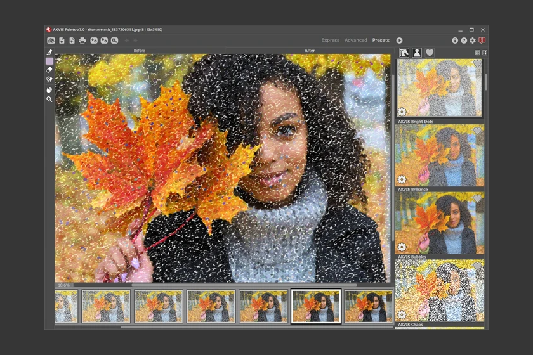Switch to Presets mode
The height and width of the screenshot is (355, 533).
(381, 40)
